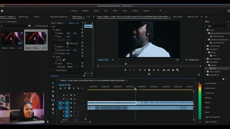230x129 pixels.
Task: Click the Extract button in program monitor
Action: tap(169, 70)
